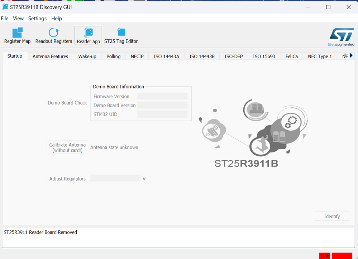This screenshot has width=358, height=259.
Task: Switch to the ISO 14443A tab
Action: click(x=166, y=57)
